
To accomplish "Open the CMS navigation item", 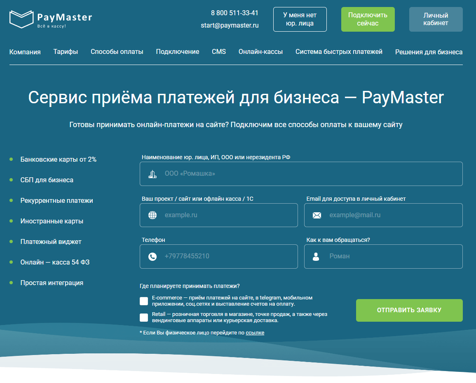I will coord(218,52).
